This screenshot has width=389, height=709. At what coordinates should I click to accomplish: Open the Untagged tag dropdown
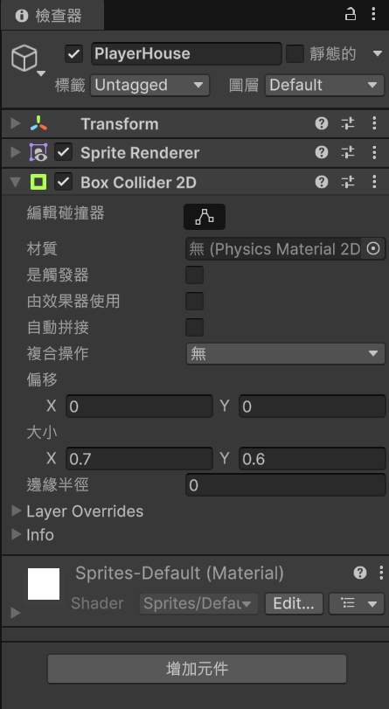[x=150, y=85]
